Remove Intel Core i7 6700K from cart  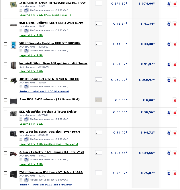pos(175,4)
